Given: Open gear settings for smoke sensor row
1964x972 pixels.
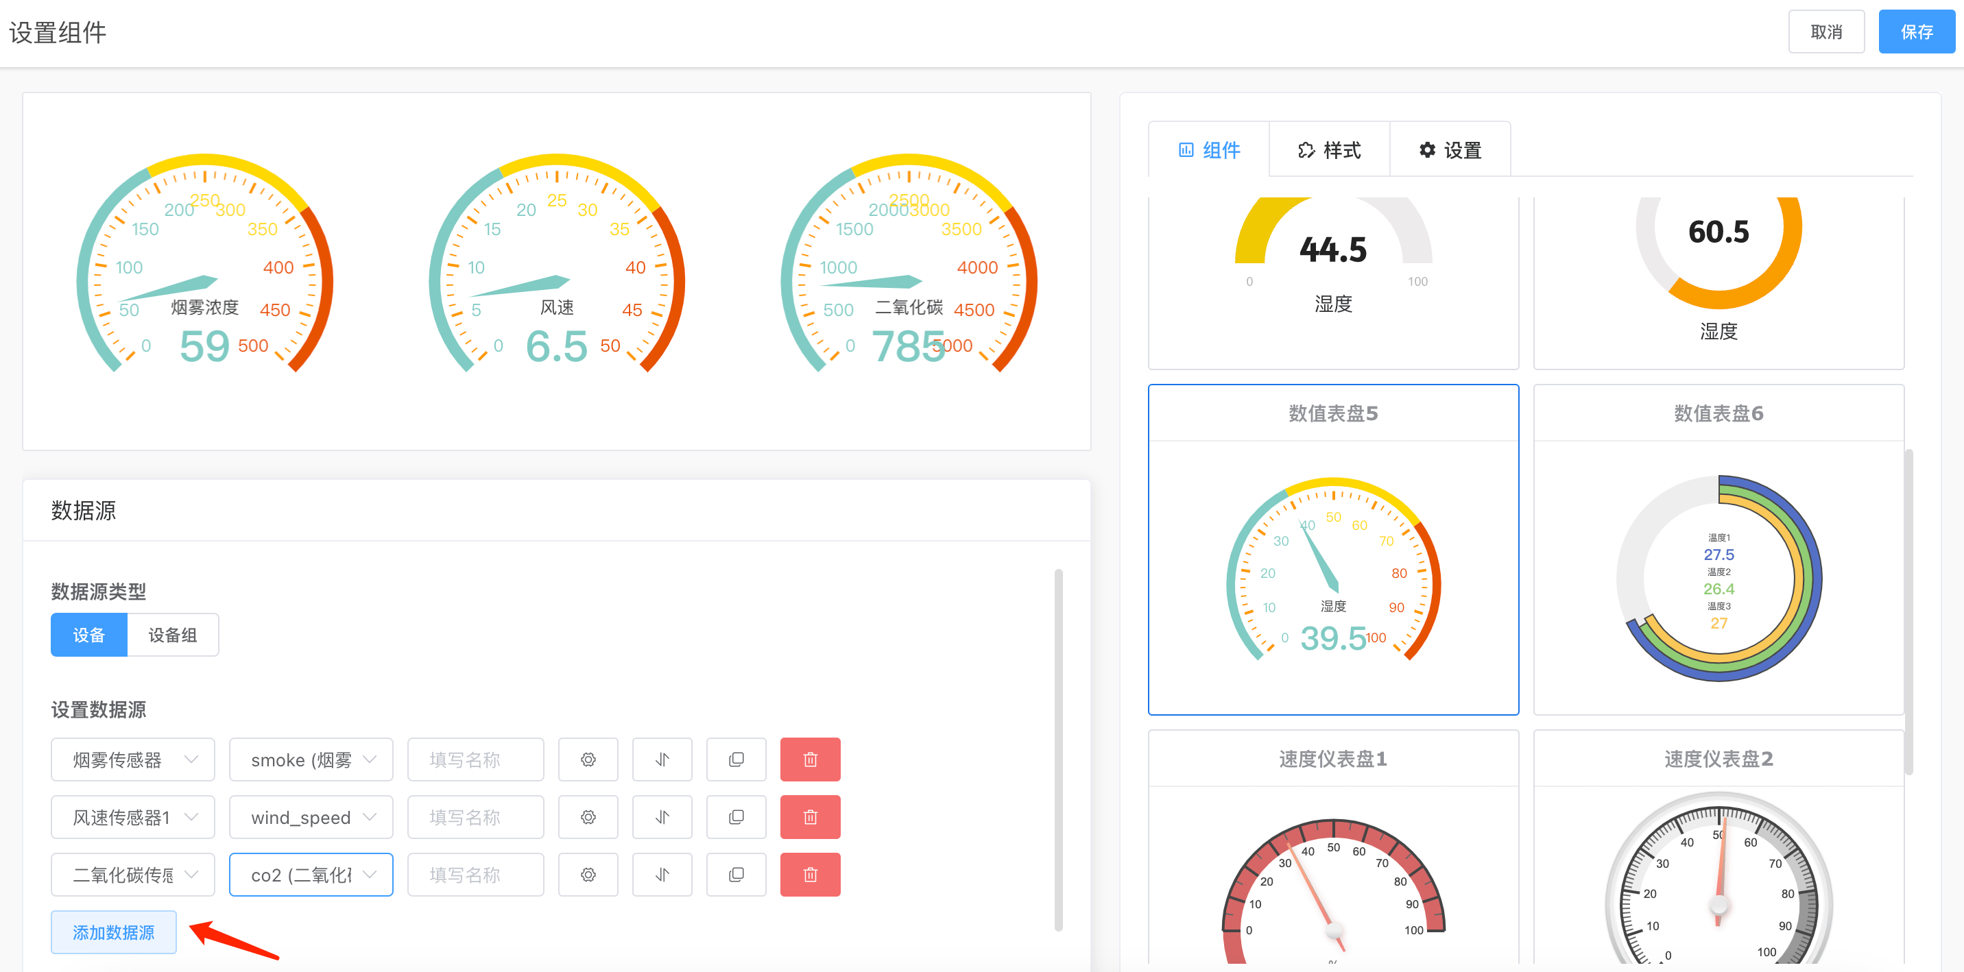Looking at the screenshot, I should [x=588, y=760].
